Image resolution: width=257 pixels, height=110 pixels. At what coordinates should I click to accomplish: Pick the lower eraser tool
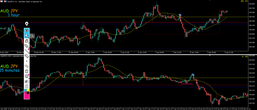[x=27, y=56]
